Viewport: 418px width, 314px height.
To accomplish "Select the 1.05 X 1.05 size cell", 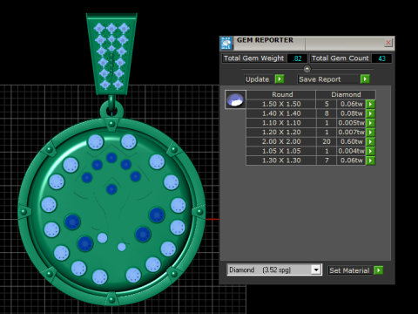I will [281, 151].
